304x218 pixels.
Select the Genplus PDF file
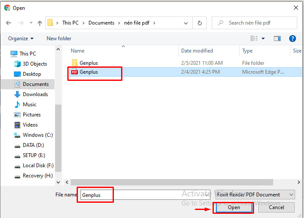pos(88,72)
